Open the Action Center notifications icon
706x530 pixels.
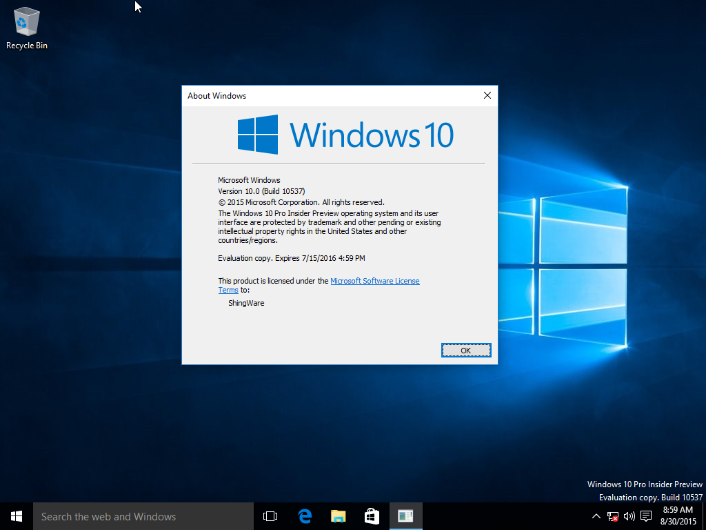(x=646, y=516)
